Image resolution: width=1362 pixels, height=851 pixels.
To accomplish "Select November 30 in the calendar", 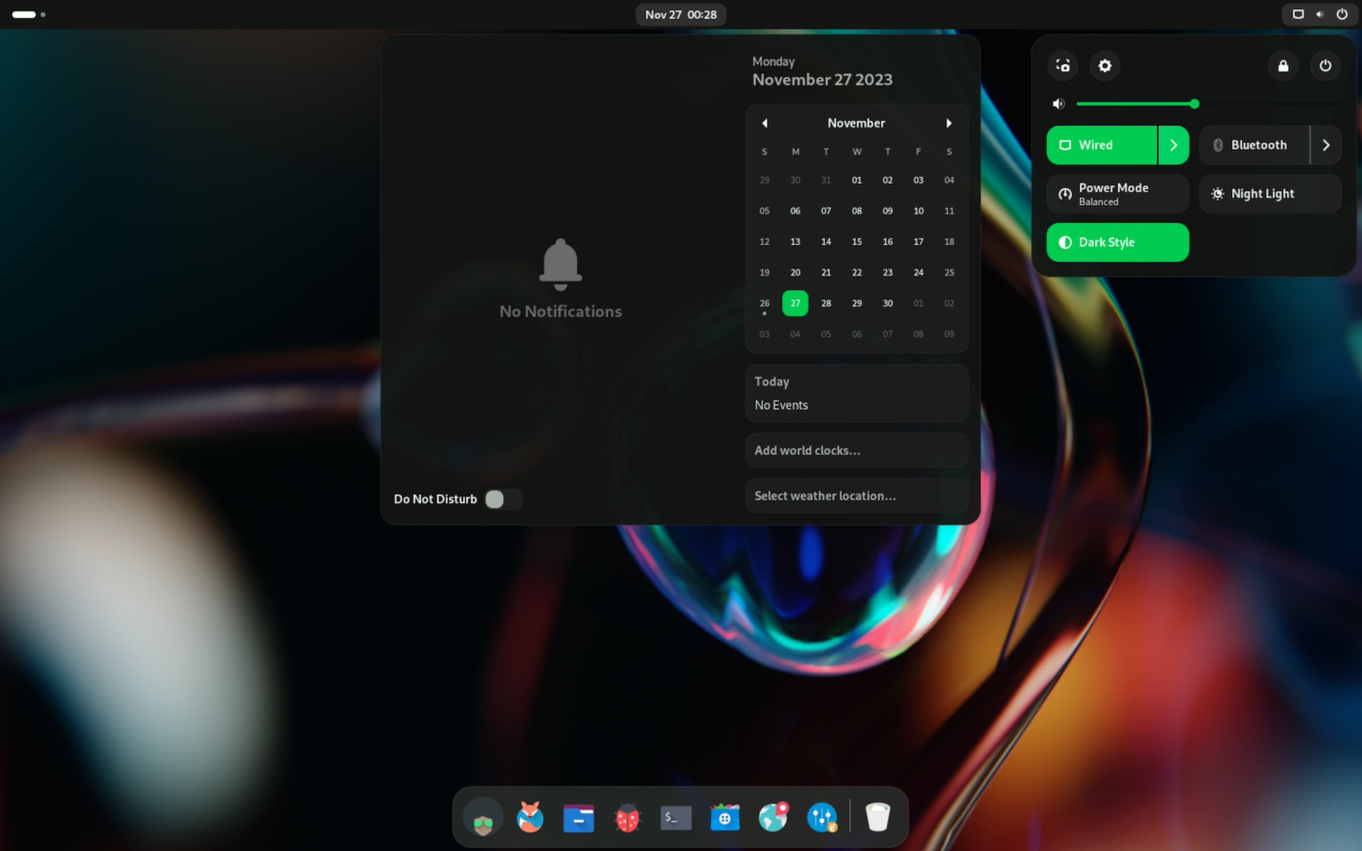I will pos(887,304).
